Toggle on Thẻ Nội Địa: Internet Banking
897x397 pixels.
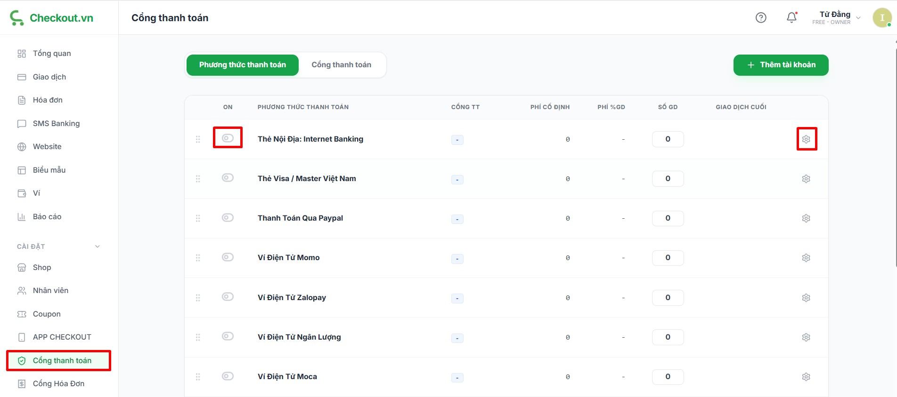228,138
